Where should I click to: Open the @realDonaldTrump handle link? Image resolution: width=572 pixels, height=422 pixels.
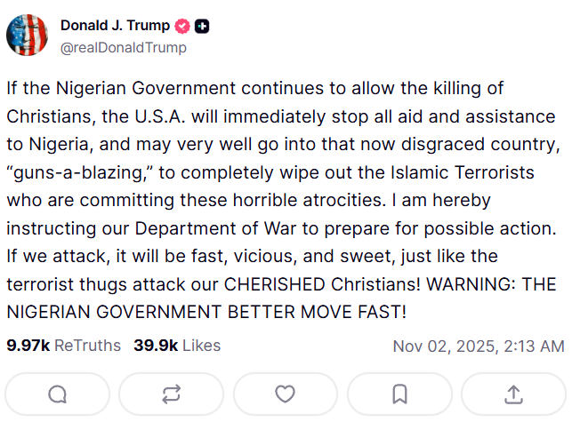[123, 47]
